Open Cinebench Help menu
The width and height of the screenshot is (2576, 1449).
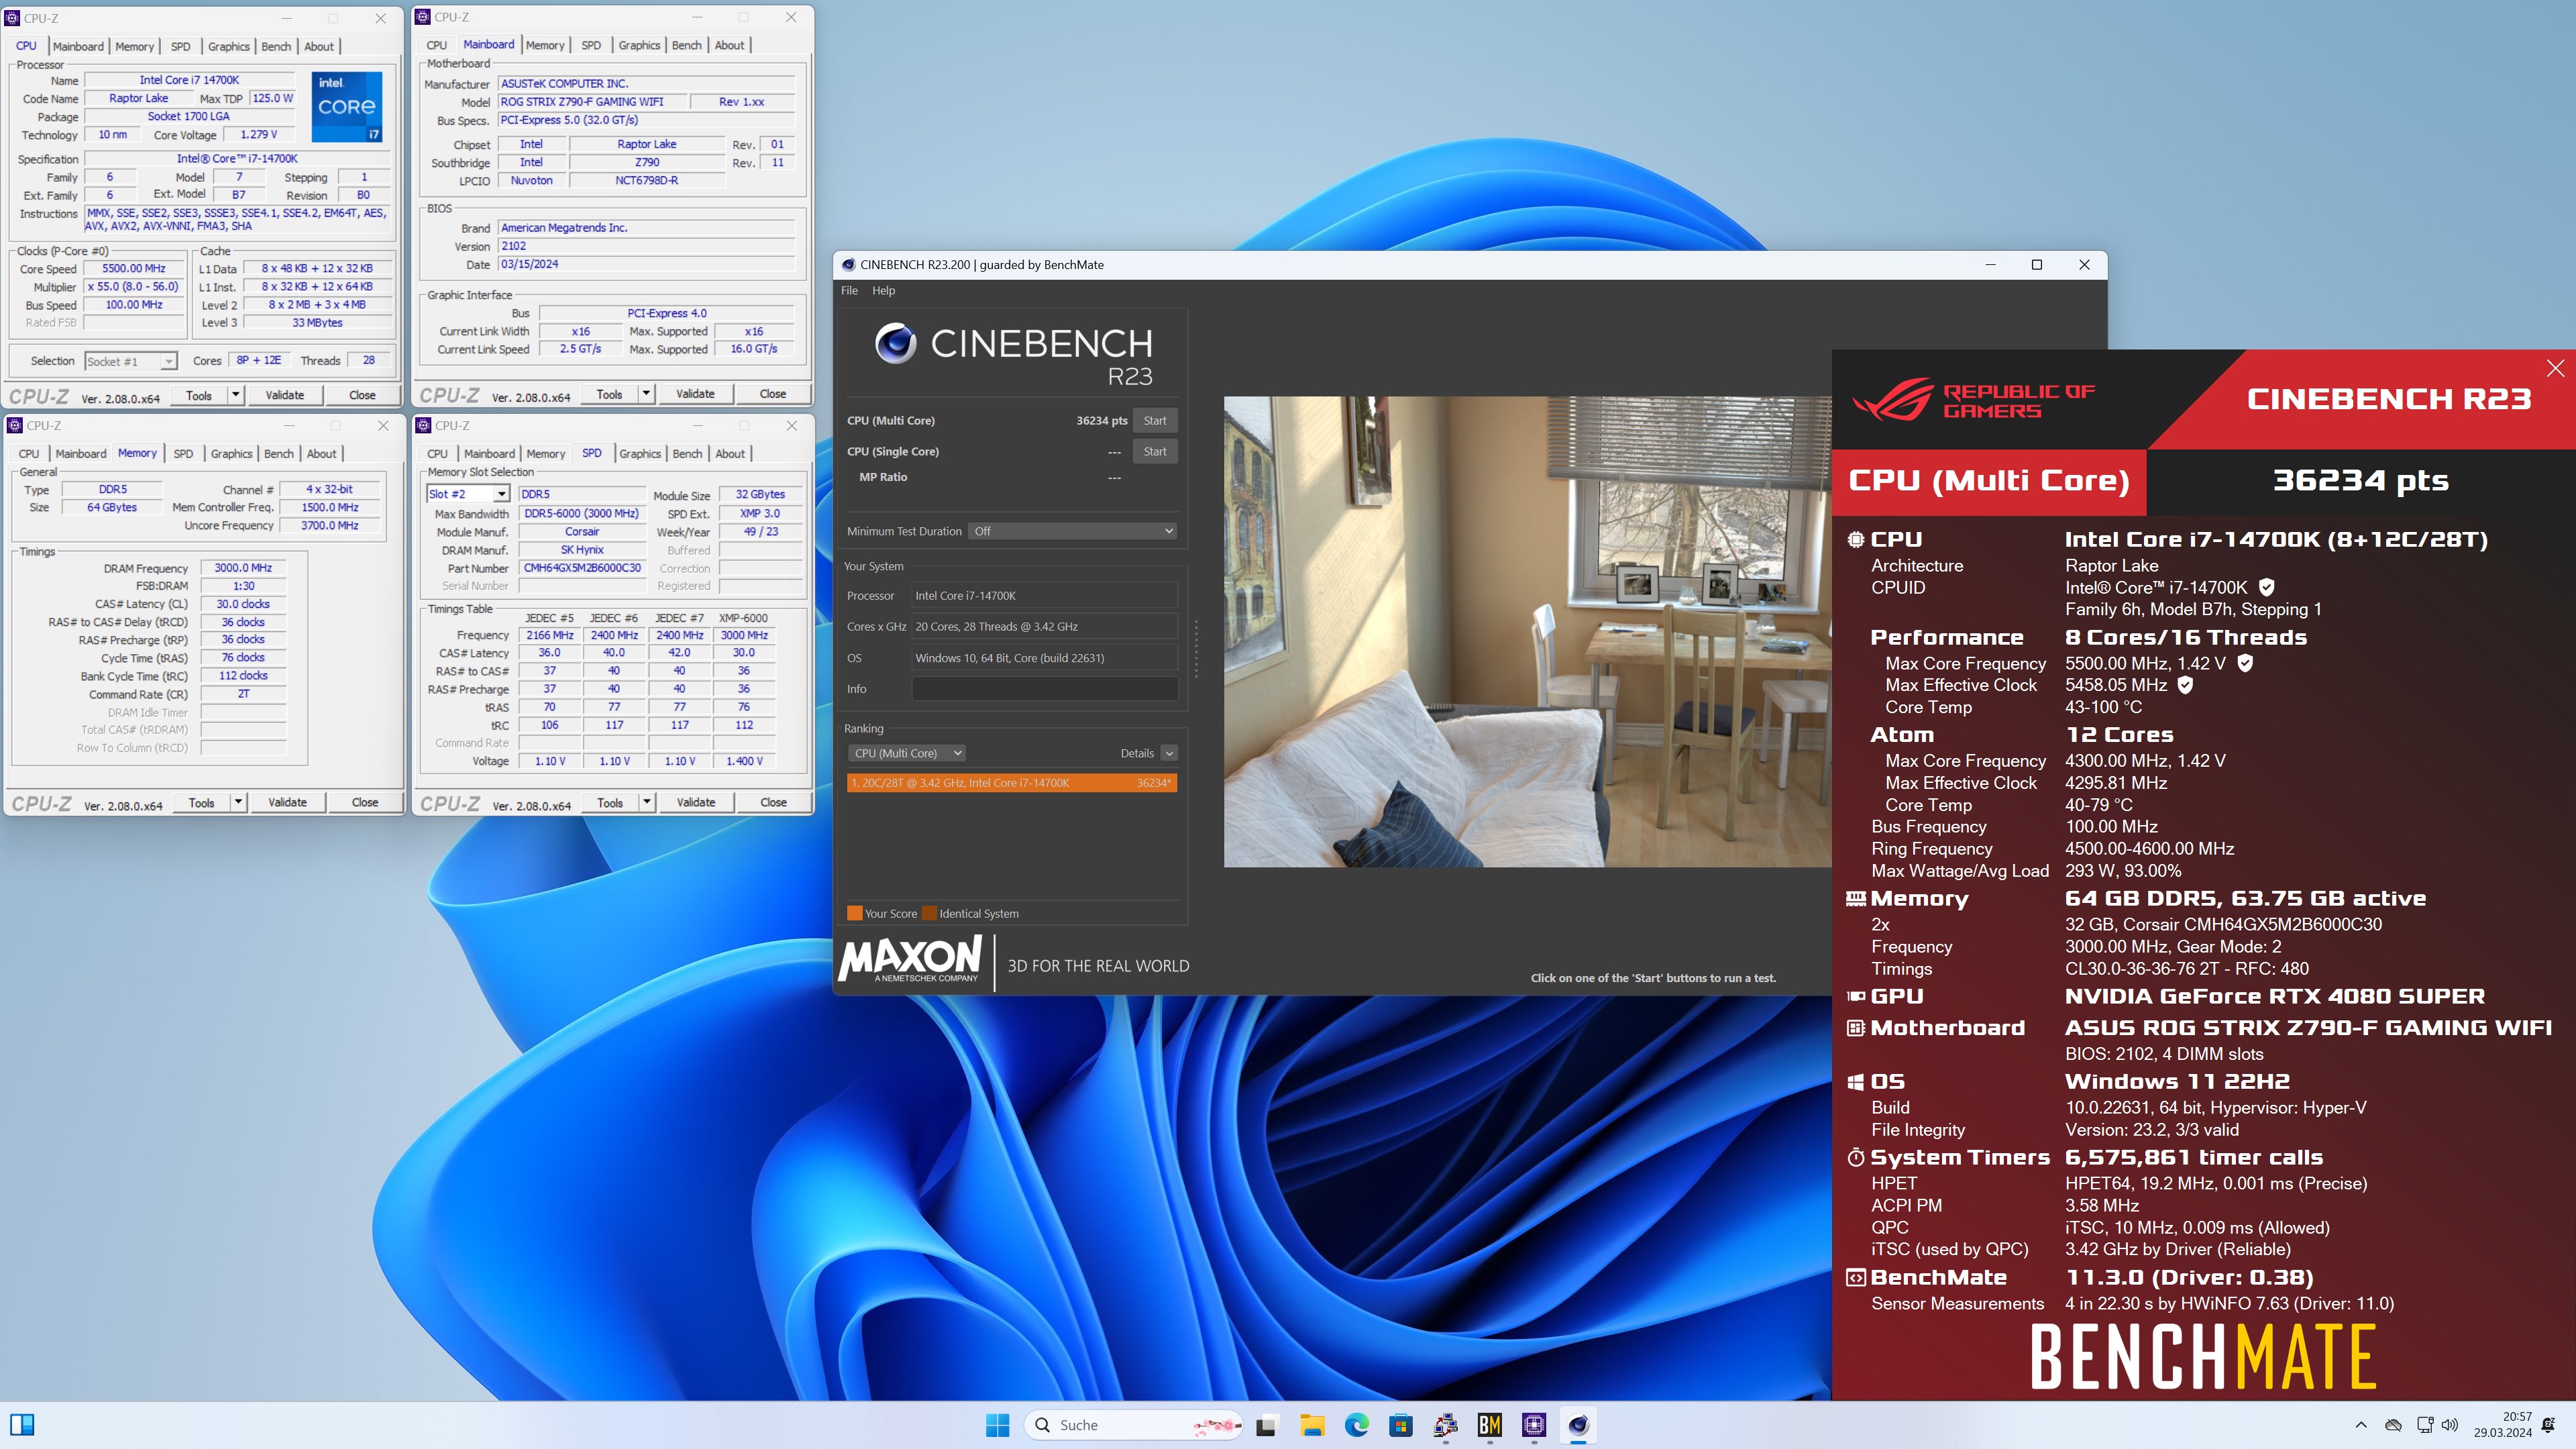tap(884, 290)
